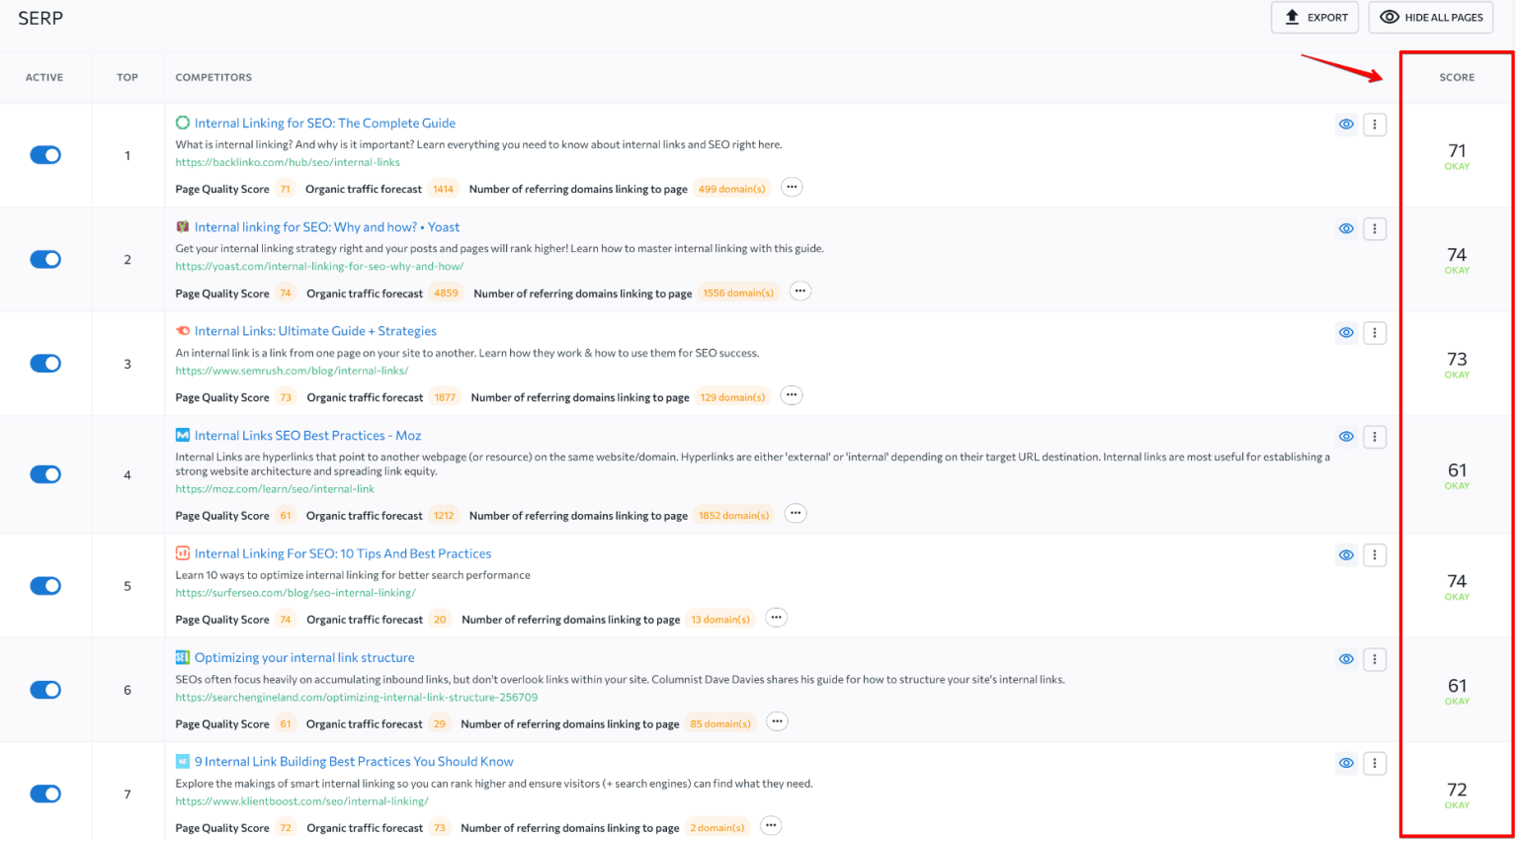Click the EXPORT button
This screenshot has width=1518, height=841.
(1314, 17)
